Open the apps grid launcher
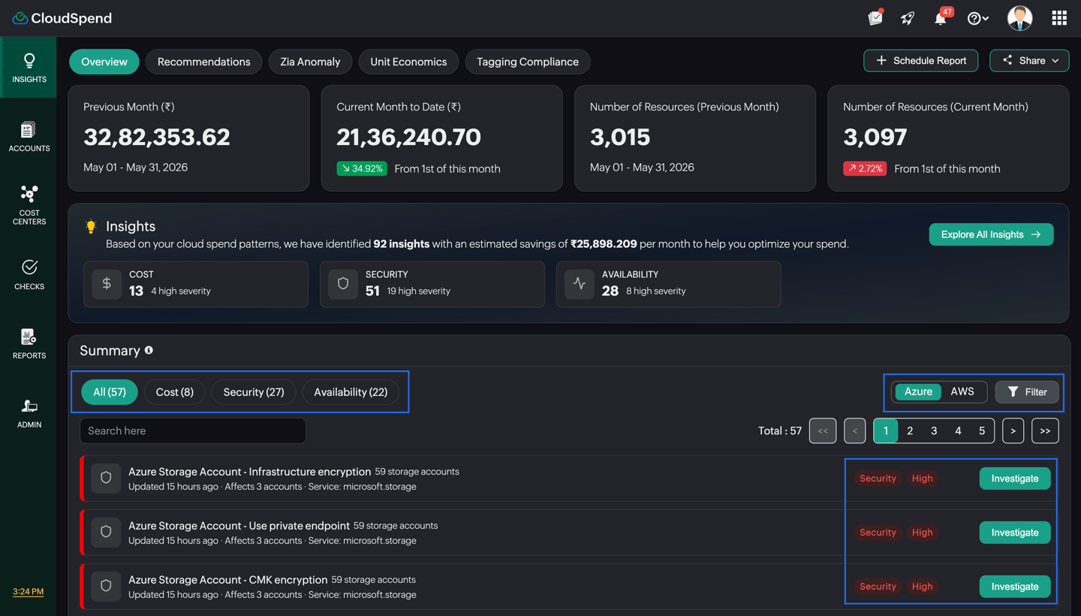1081x616 pixels. pos(1059,18)
